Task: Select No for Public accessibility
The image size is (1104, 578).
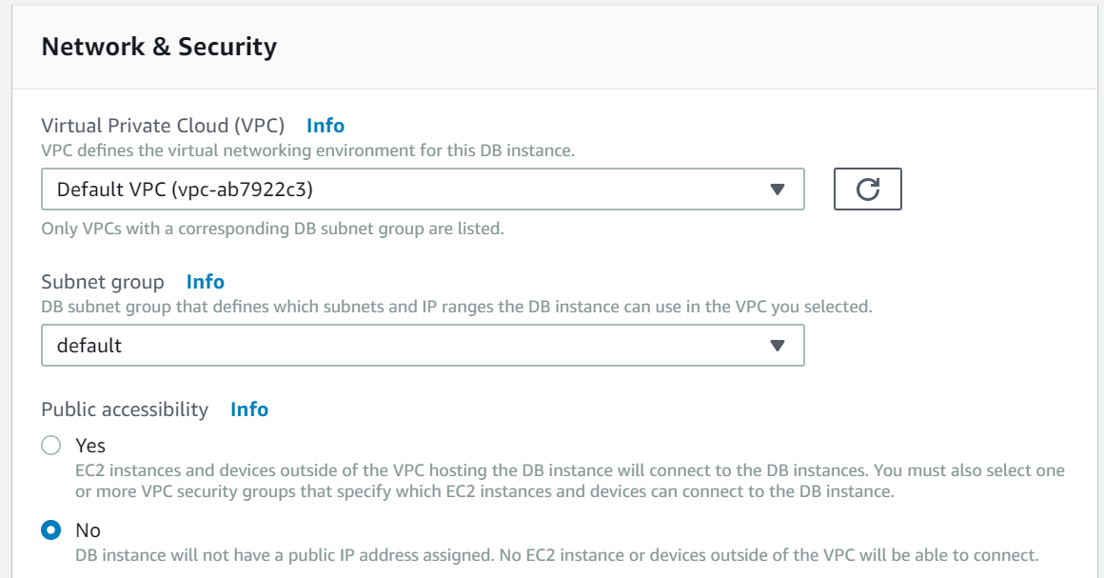Action: pos(51,529)
